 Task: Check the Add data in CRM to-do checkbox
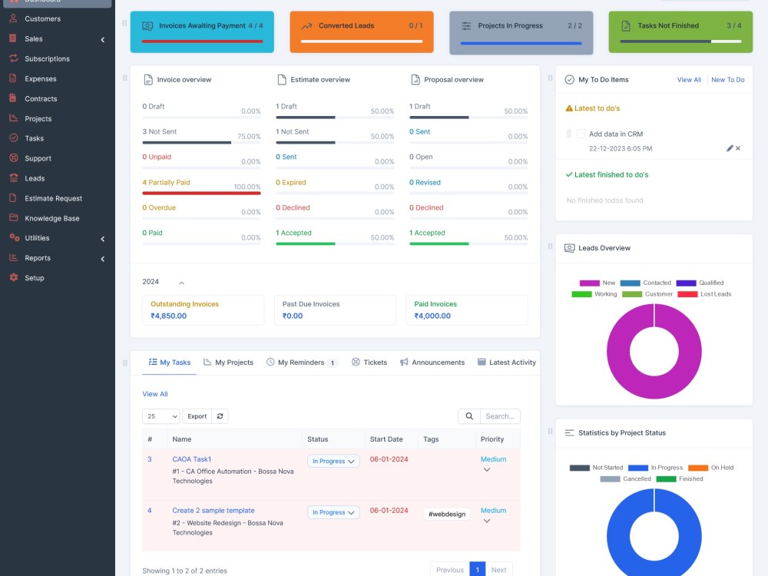pos(581,134)
